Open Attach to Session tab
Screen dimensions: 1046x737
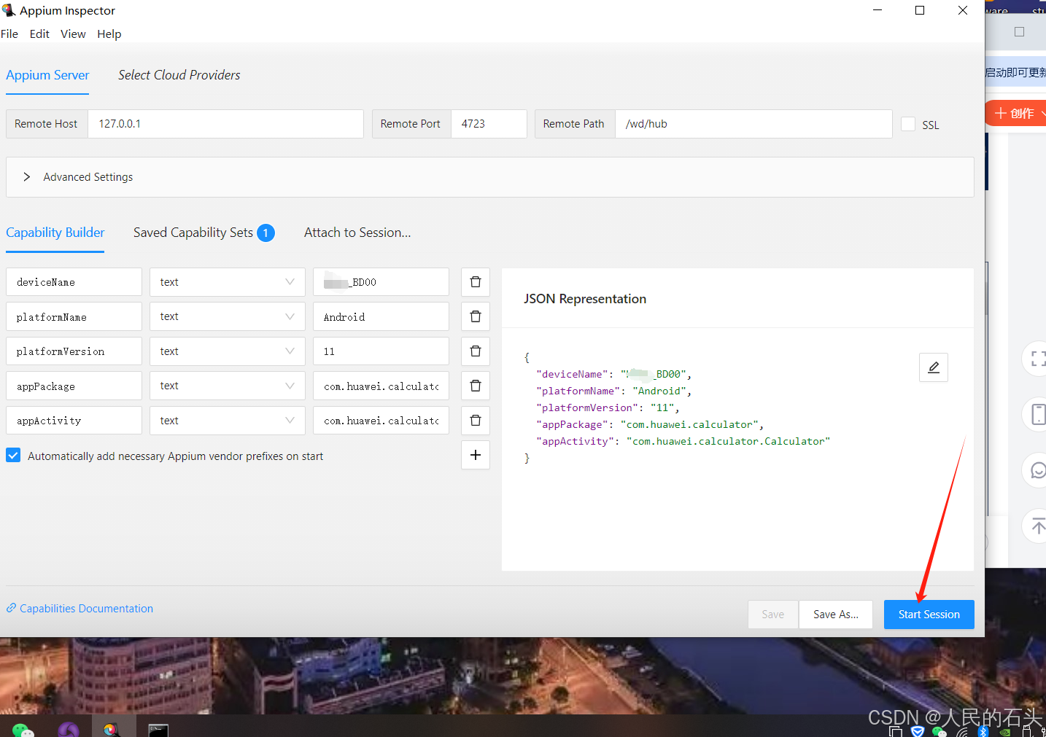coord(357,233)
